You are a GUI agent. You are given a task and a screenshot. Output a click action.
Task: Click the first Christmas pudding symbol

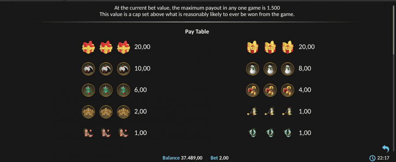coord(88,69)
